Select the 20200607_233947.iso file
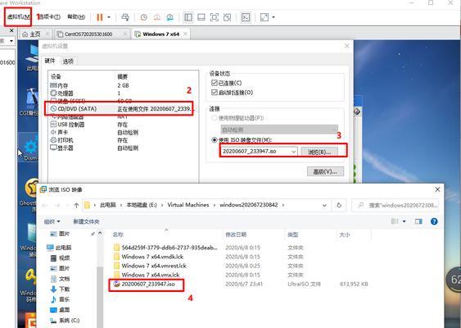The width and height of the screenshot is (461, 328). coord(145,284)
